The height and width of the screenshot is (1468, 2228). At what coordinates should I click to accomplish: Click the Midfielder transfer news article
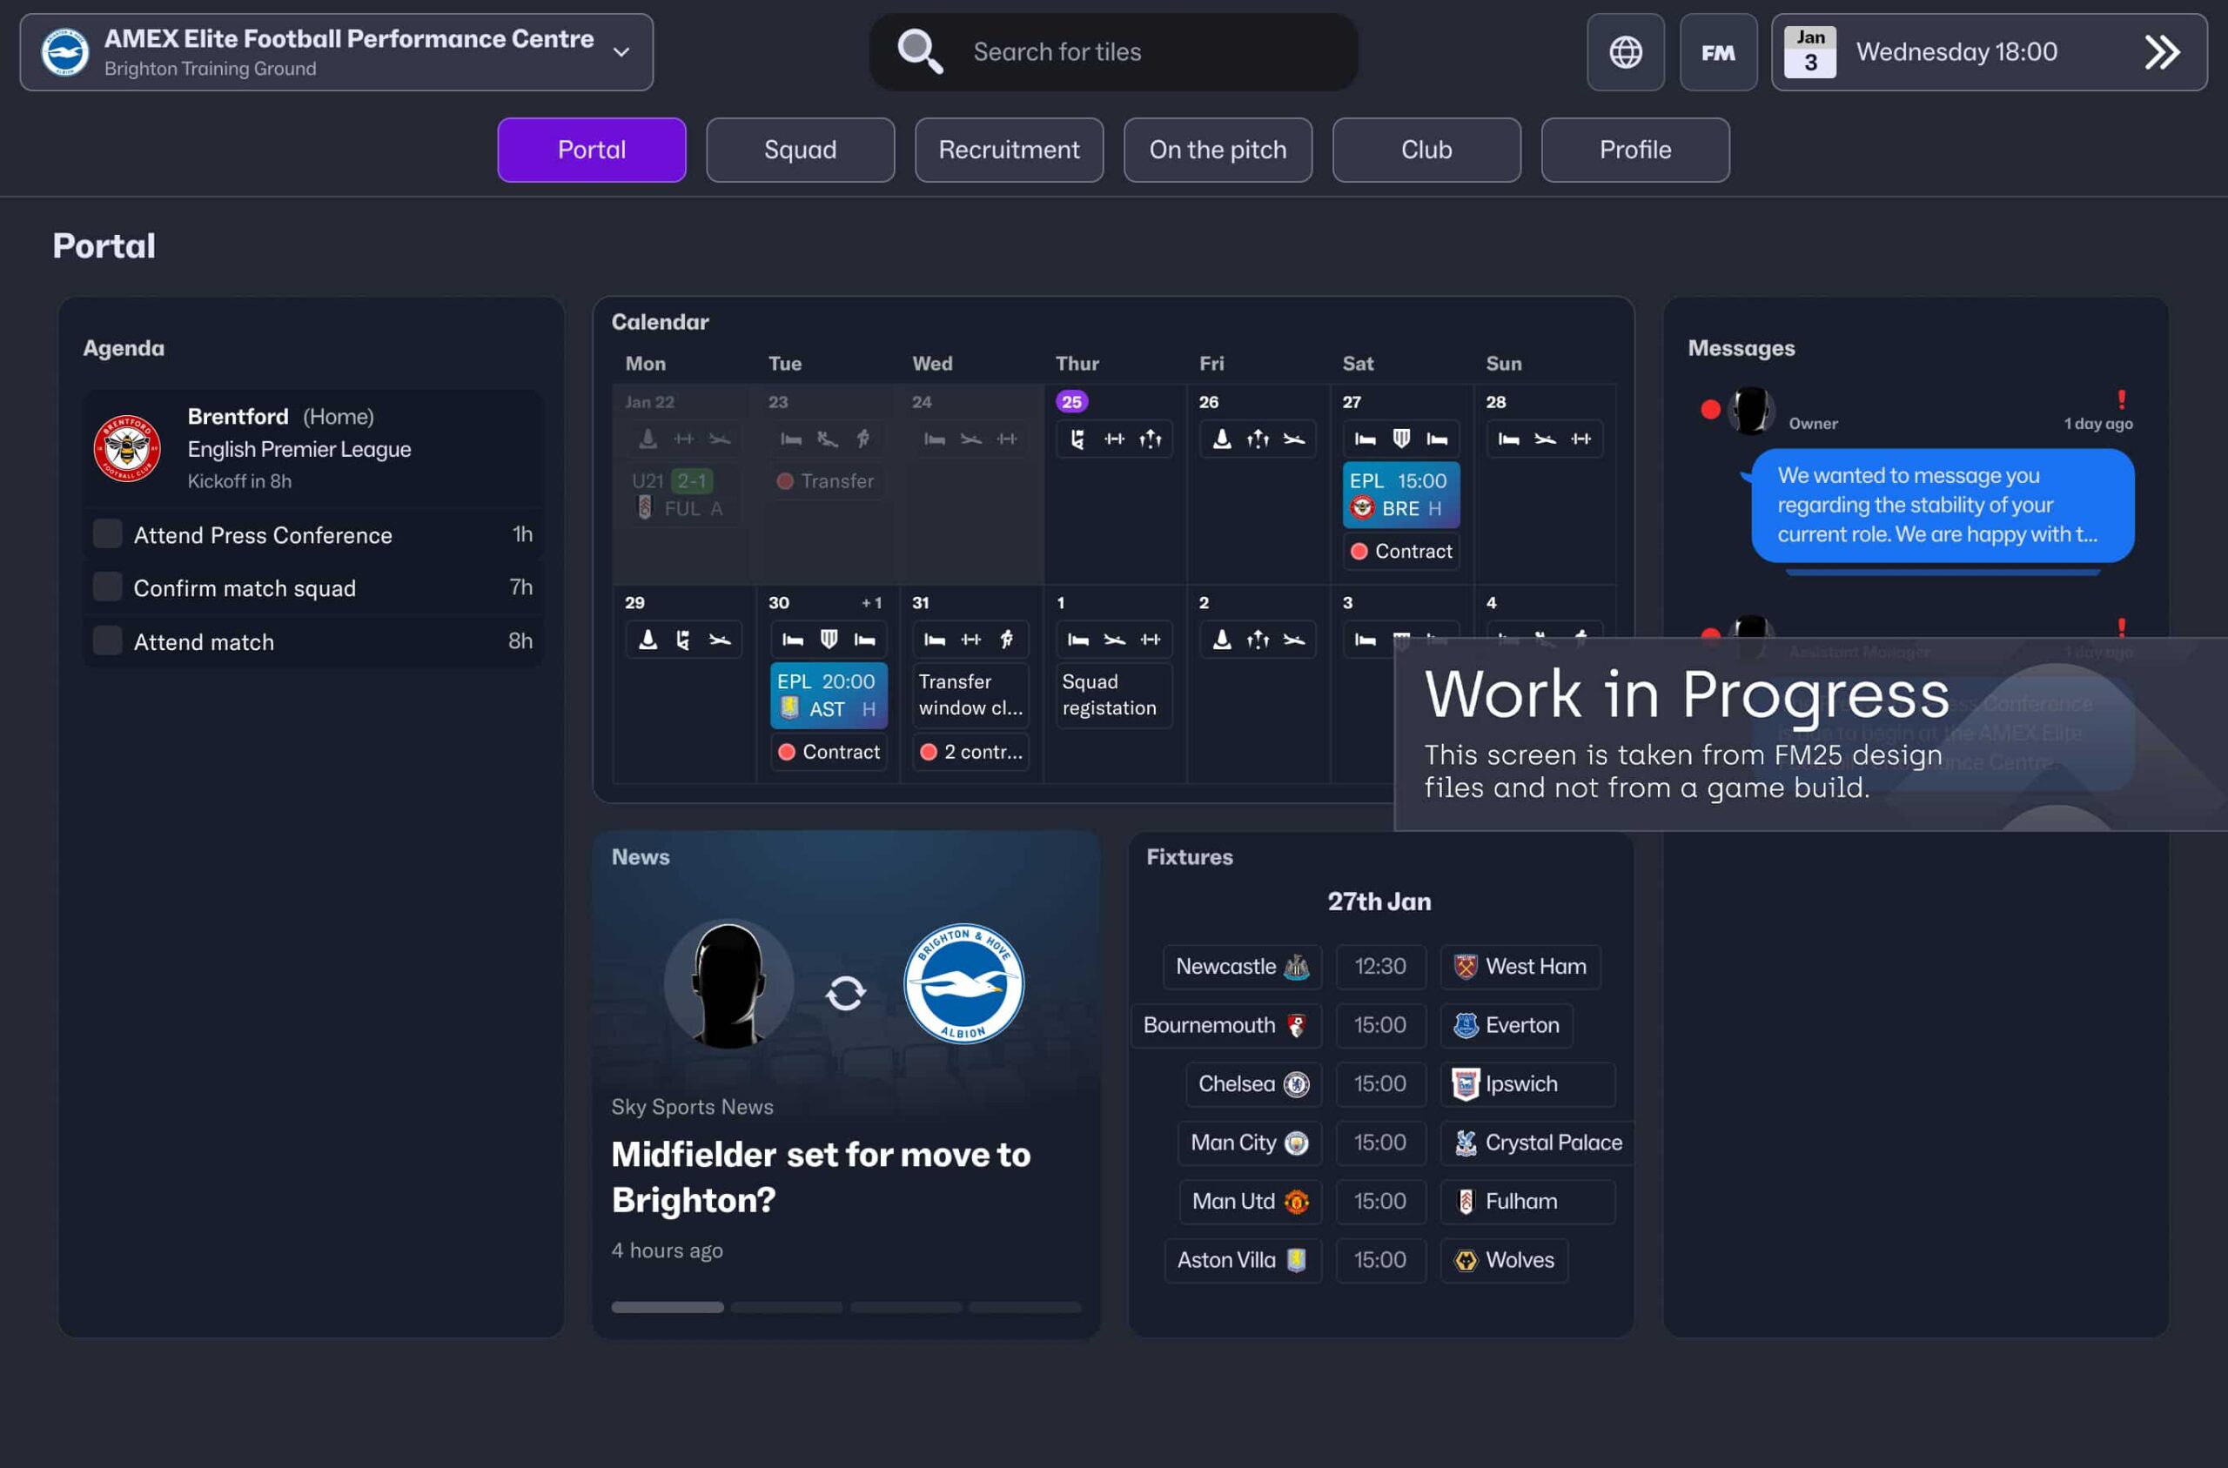point(819,1178)
